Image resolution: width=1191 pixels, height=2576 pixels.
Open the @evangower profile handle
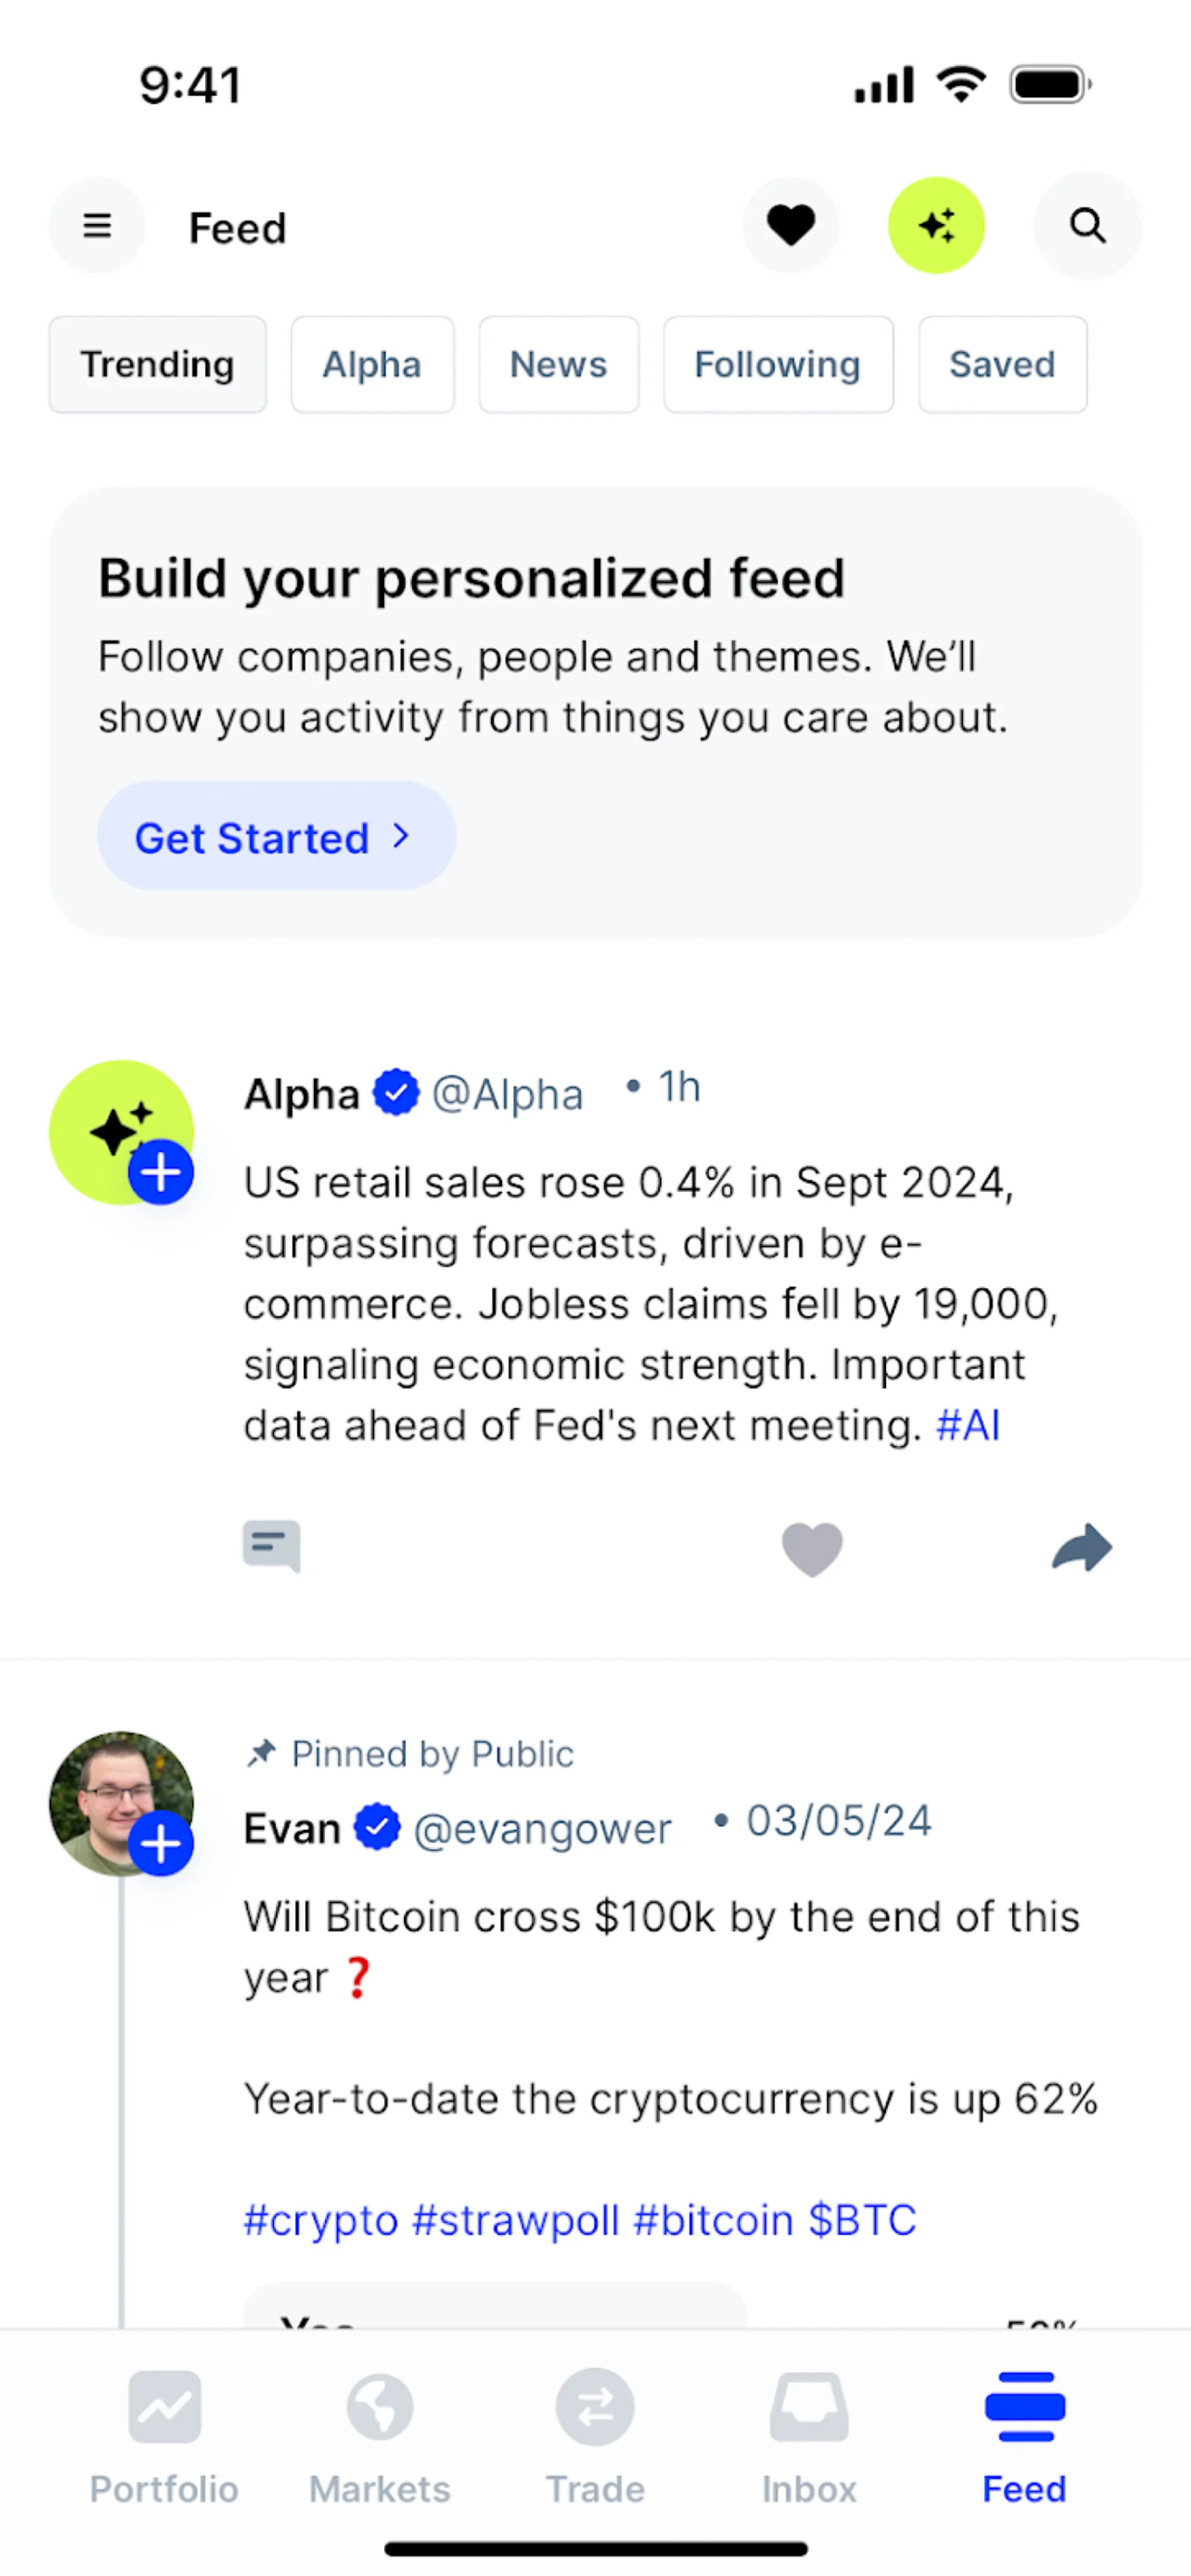(x=542, y=1829)
